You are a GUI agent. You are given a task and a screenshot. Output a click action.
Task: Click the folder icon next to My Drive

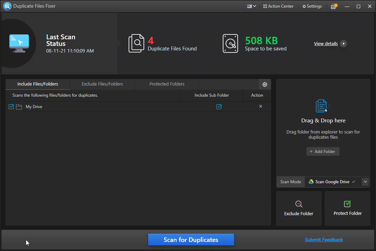[19, 106]
